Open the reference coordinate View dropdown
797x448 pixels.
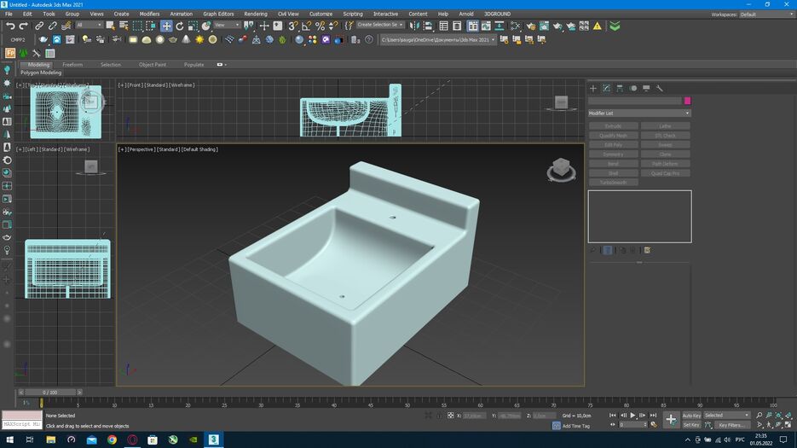pos(227,25)
